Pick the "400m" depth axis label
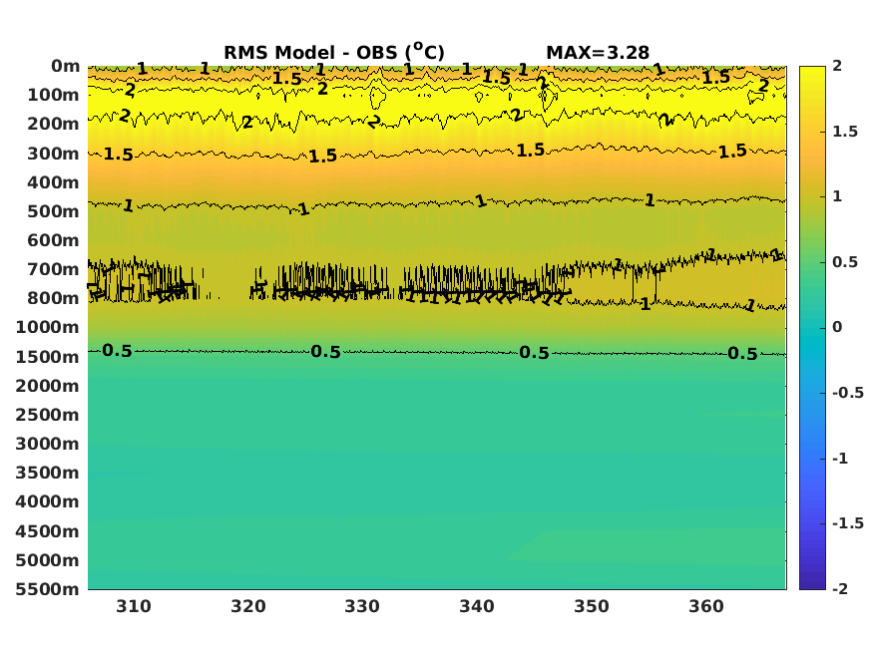Screen dimensions: 873x654 (53, 182)
